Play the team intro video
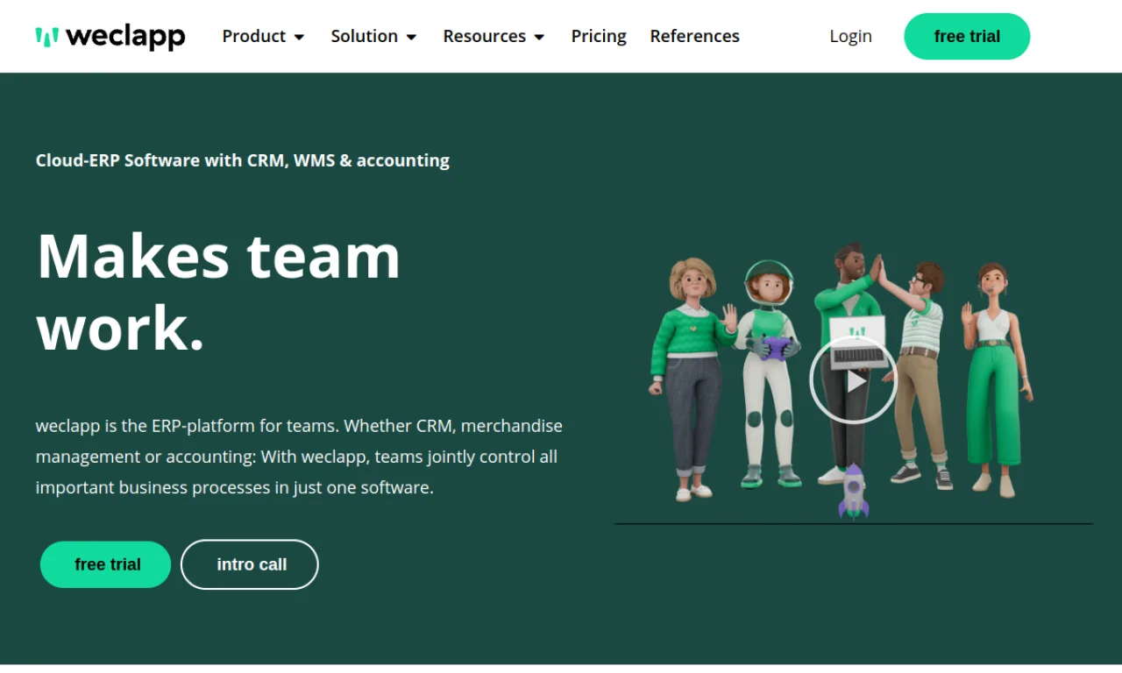Screen dimensions: 1122x673 pos(853,380)
